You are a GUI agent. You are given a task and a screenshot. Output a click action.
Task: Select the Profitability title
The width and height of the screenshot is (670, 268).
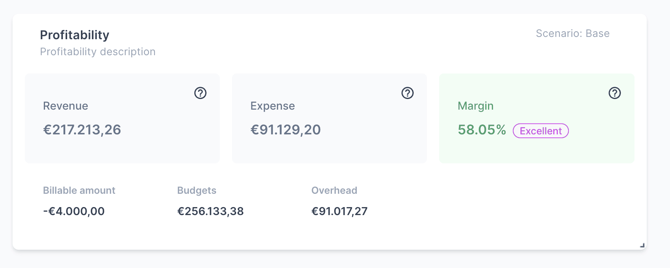75,35
